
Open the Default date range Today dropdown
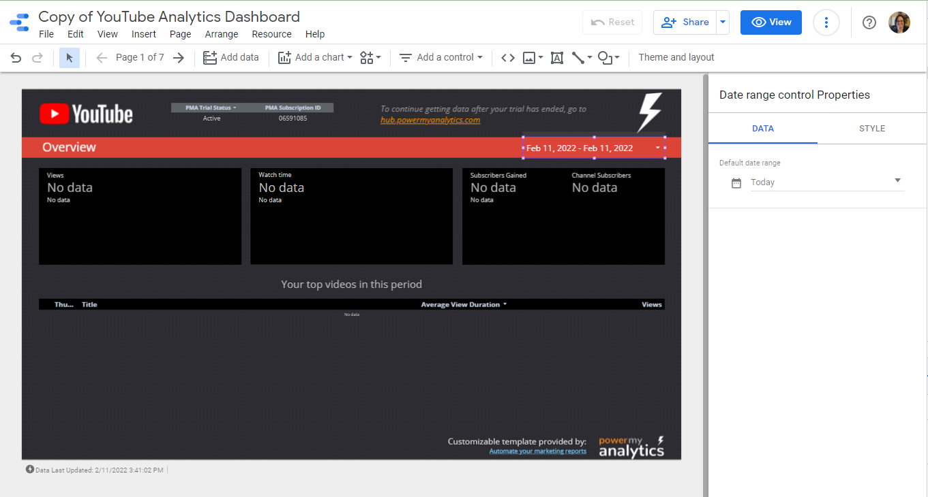(826, 182)
